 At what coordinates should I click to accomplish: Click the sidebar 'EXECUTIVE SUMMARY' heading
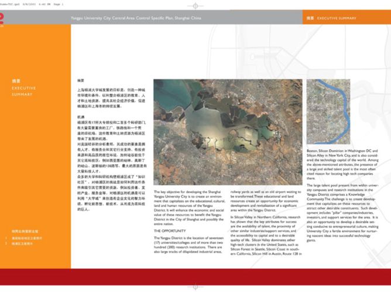23,91
